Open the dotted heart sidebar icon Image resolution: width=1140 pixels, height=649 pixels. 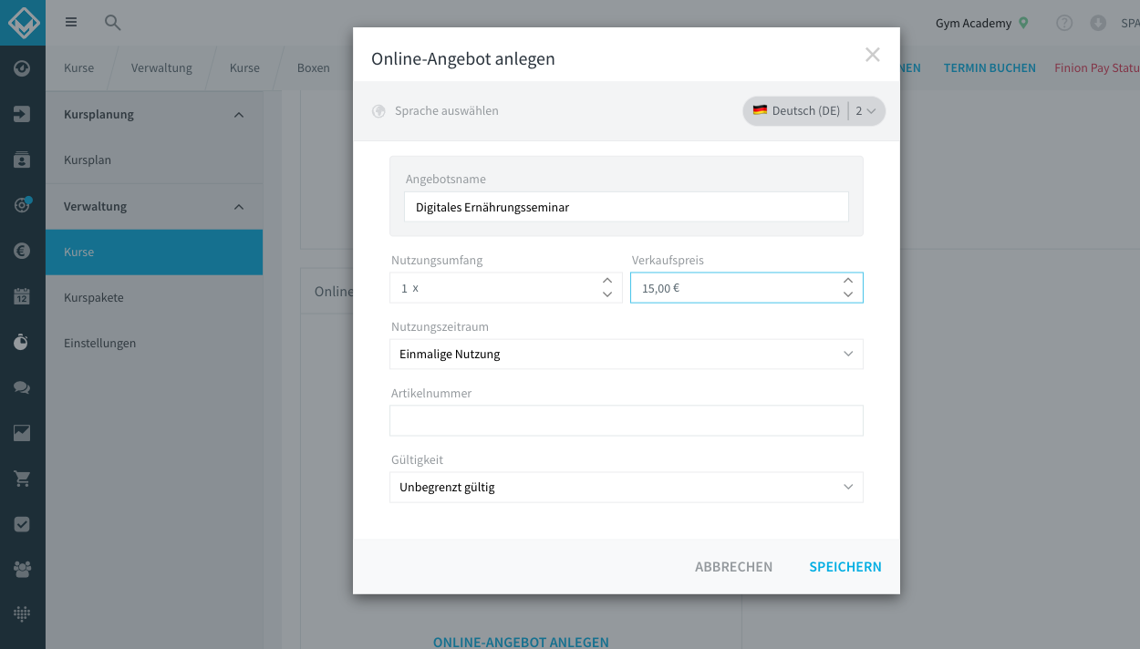pyautogui.click(x=23, y=614)
